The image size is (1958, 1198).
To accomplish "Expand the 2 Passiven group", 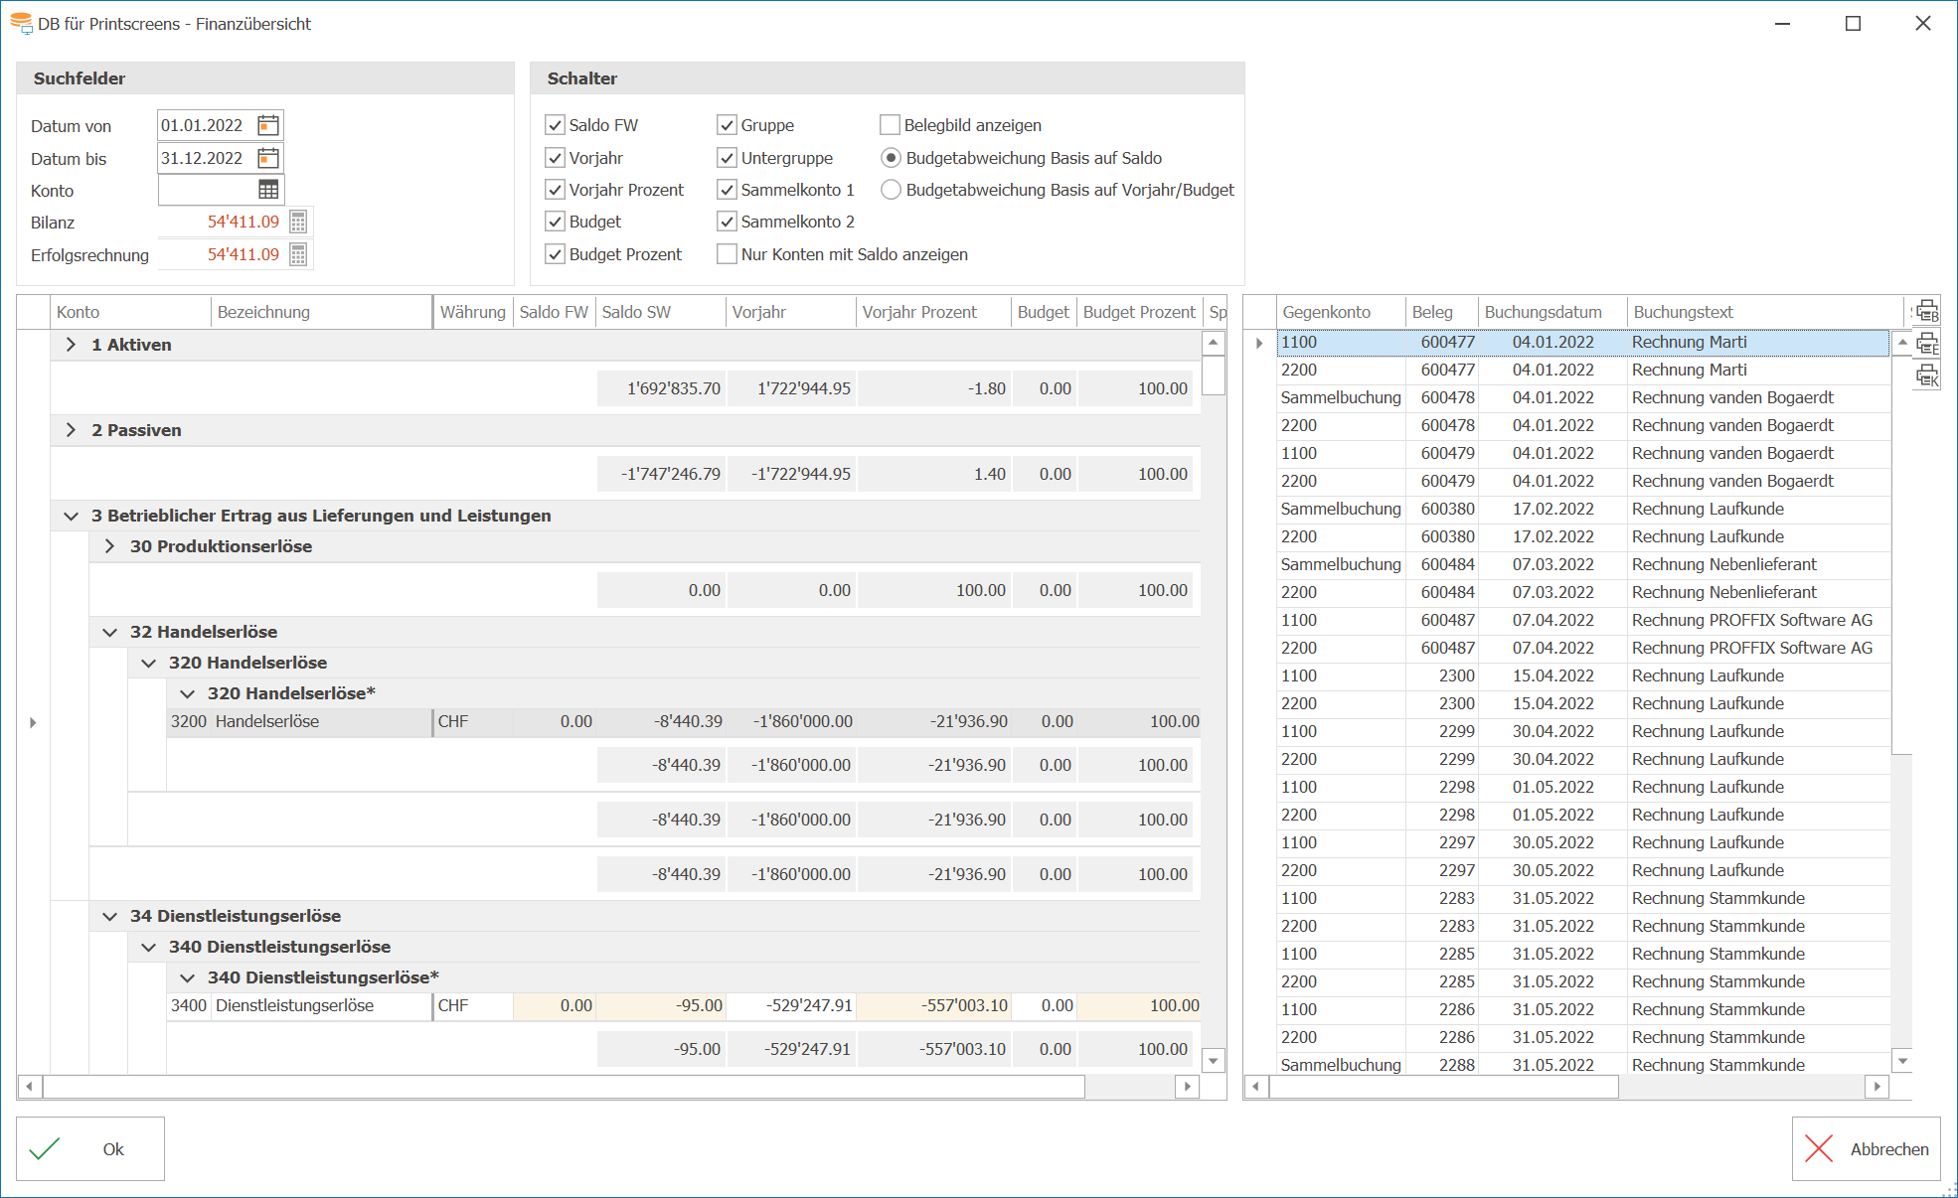I will [x=71, y=430].
